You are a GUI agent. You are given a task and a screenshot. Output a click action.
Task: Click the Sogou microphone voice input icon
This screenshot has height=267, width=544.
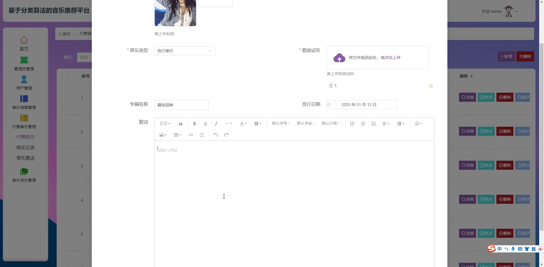pyautogui.click(x=513, y=249)
